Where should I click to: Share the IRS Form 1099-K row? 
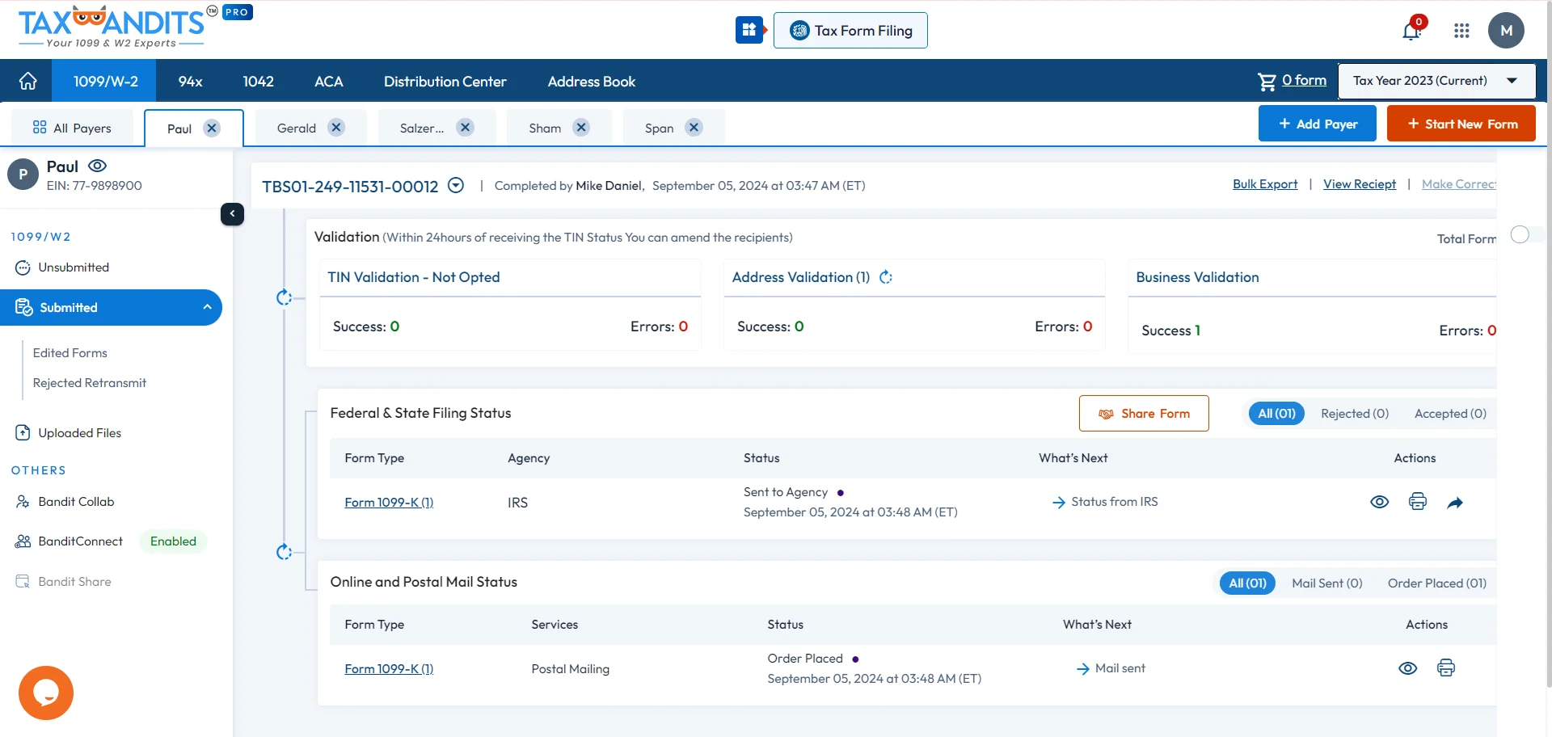tap(1455, 503)
